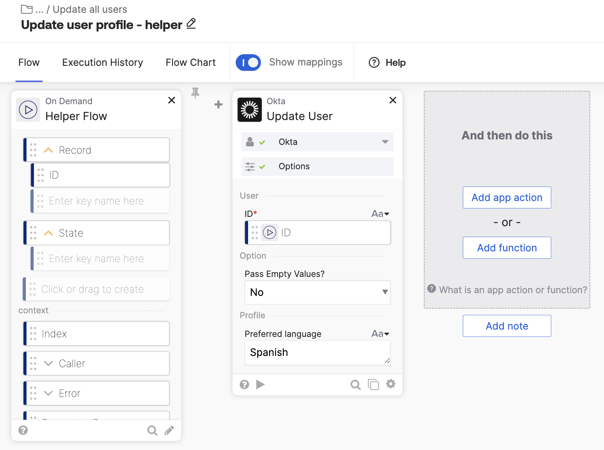Click the duplicate icon on the Update User card
This screenshot has height=450, width=604.
tap(373, 385)
